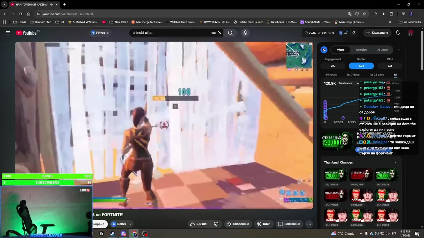Image resolution: width=424 pixels, height=238 pixels.
Task: Open the Remix dropdown arrow
Action: click(131, 224)
